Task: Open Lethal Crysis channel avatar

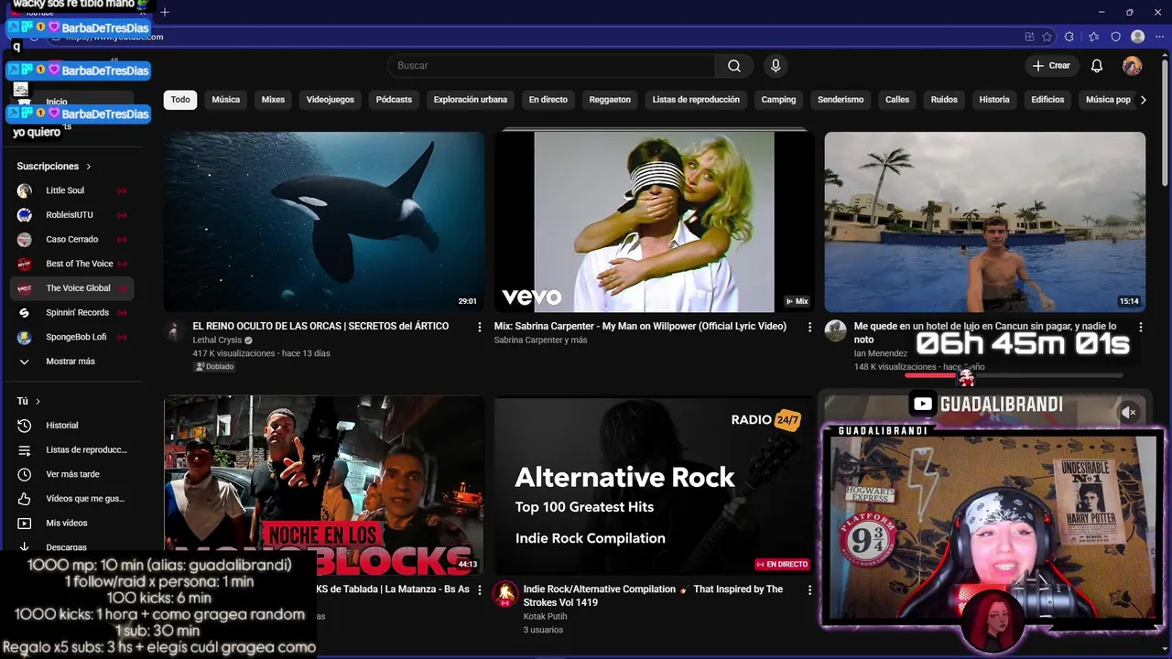Action: (175, 331)
